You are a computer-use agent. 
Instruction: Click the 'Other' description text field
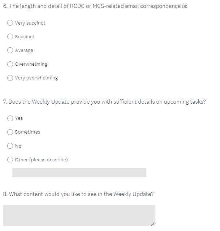(x=79, y=173)
